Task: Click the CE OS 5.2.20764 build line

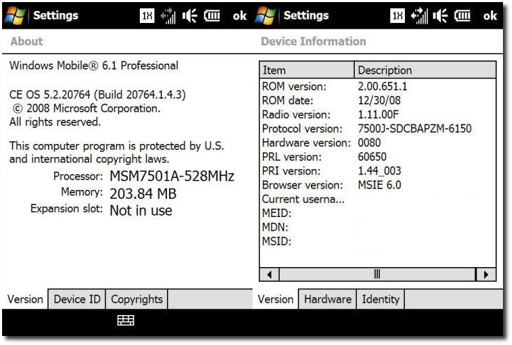Action: click(x=97, y=95)
